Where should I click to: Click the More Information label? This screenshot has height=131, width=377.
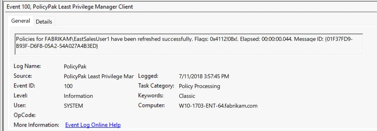click(36, 125)
